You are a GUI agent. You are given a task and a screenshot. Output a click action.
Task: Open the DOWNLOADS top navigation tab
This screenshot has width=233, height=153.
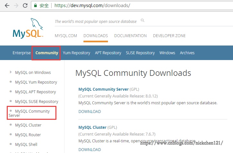95,36
